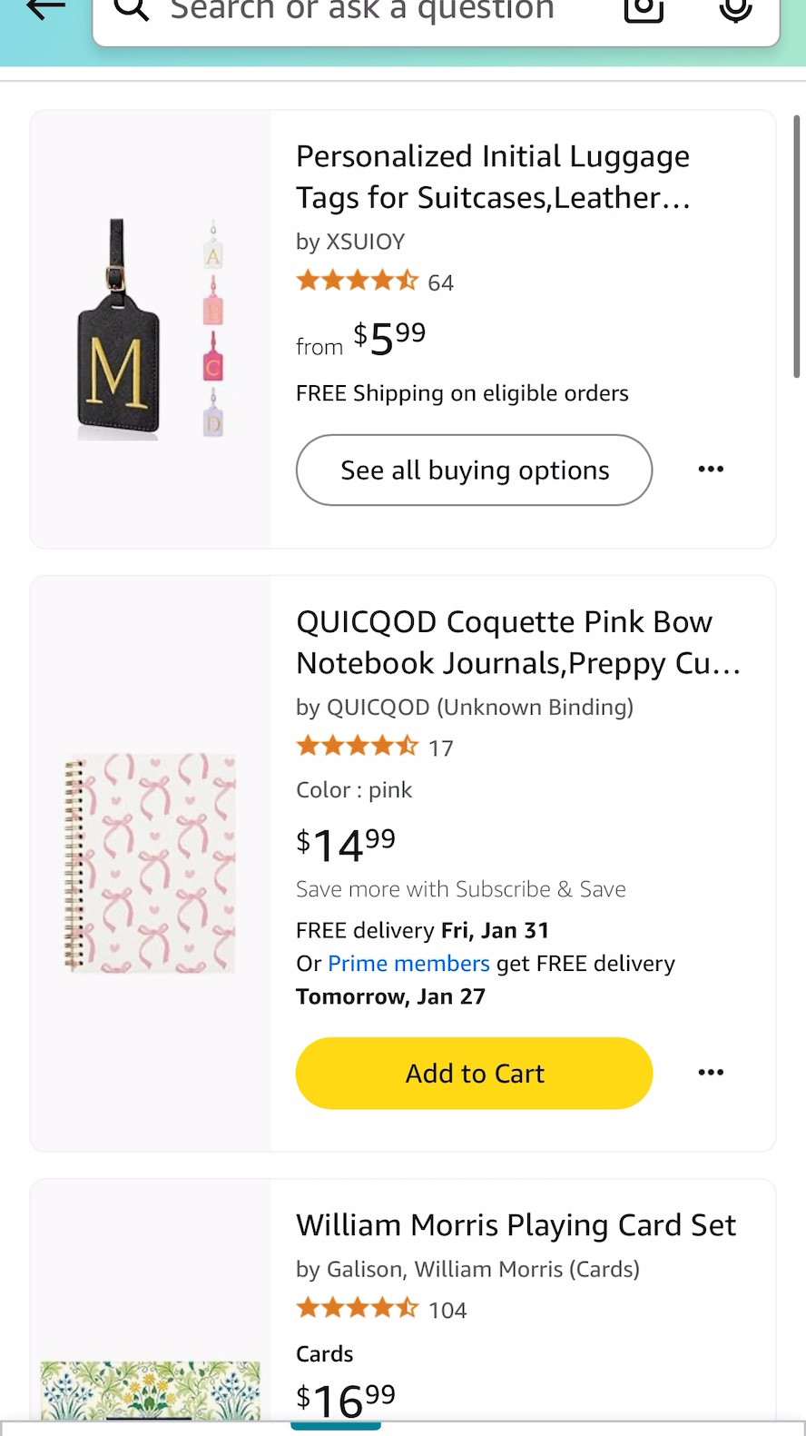Open more options for luggage tags
The height and width of the screenshot is (1436, 806).
click(x=711, y=469)
